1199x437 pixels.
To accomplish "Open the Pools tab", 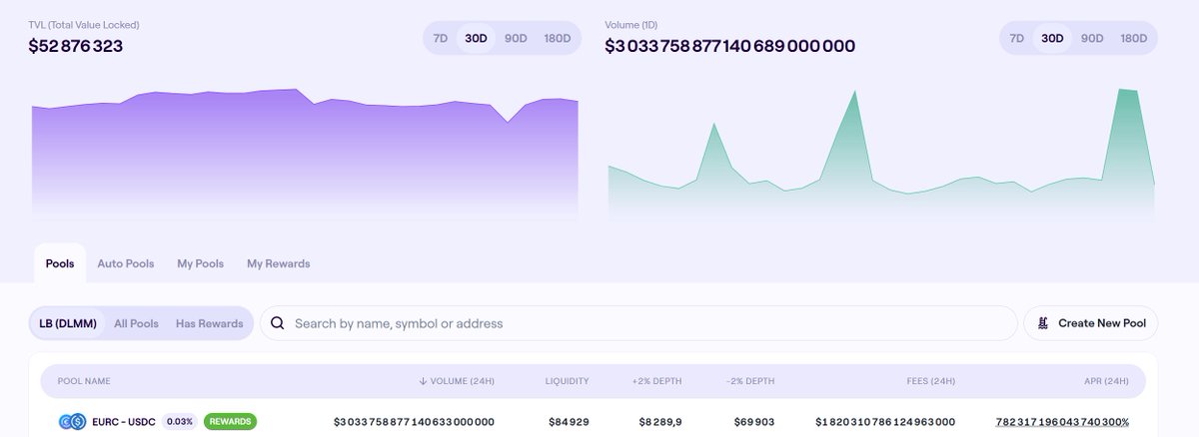I will pos(60,263).
